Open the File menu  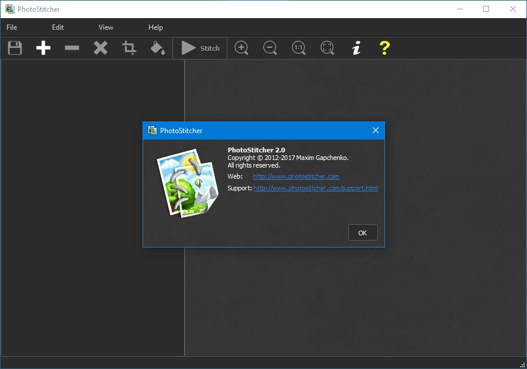pyautogui.click(x=12, y=27)
